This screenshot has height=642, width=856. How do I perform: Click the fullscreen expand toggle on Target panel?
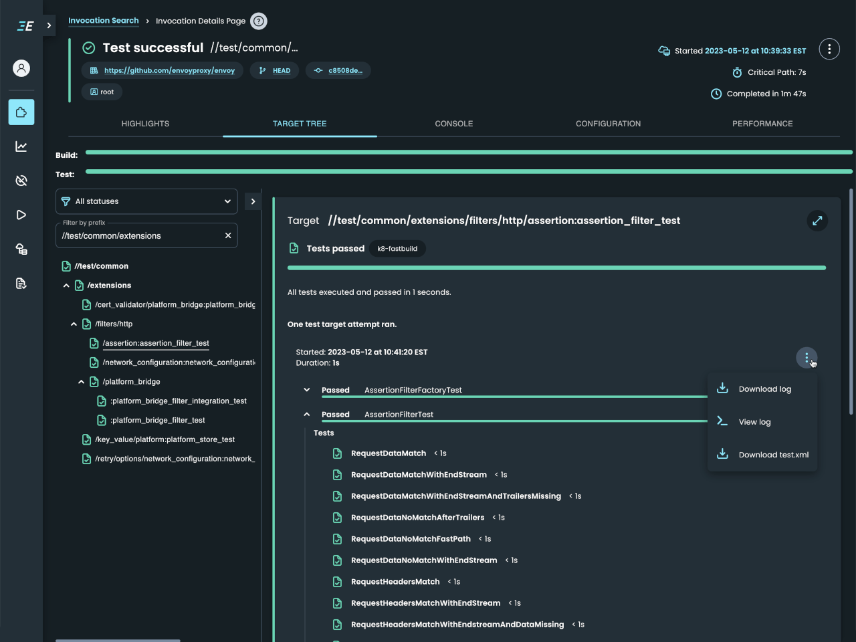click(817, 221)
